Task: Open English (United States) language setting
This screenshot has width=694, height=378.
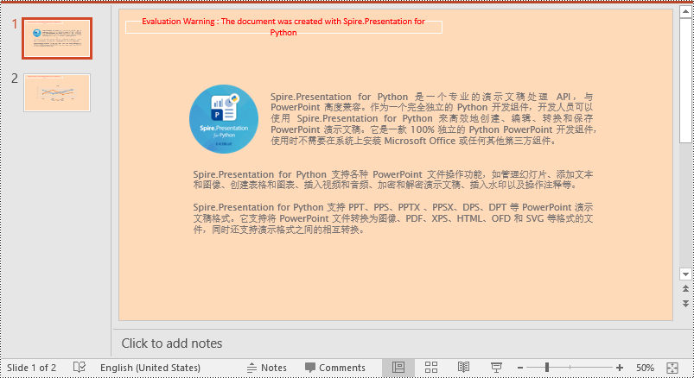Action: pyautogui.click(x=150, y=368)
